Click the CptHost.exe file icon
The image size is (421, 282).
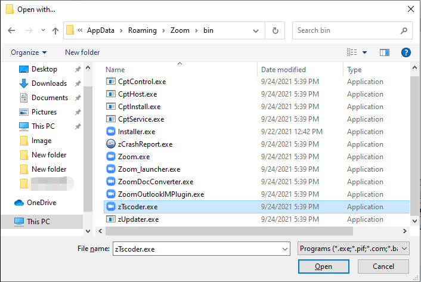click(111, 94)
